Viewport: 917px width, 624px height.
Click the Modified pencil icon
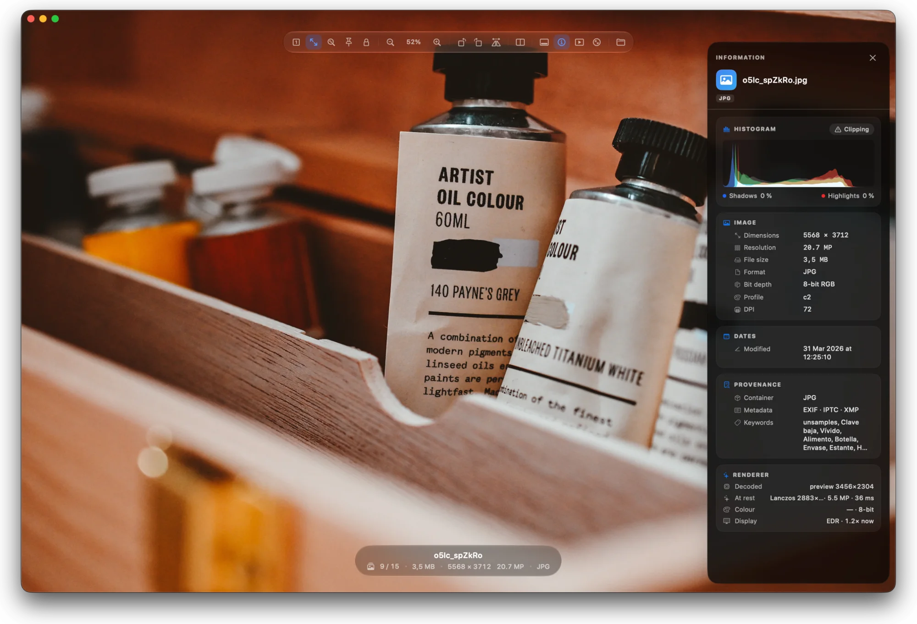737,349
